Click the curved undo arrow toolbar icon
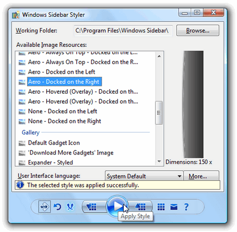Screen dimensions: 237x232 click(57, 206)
